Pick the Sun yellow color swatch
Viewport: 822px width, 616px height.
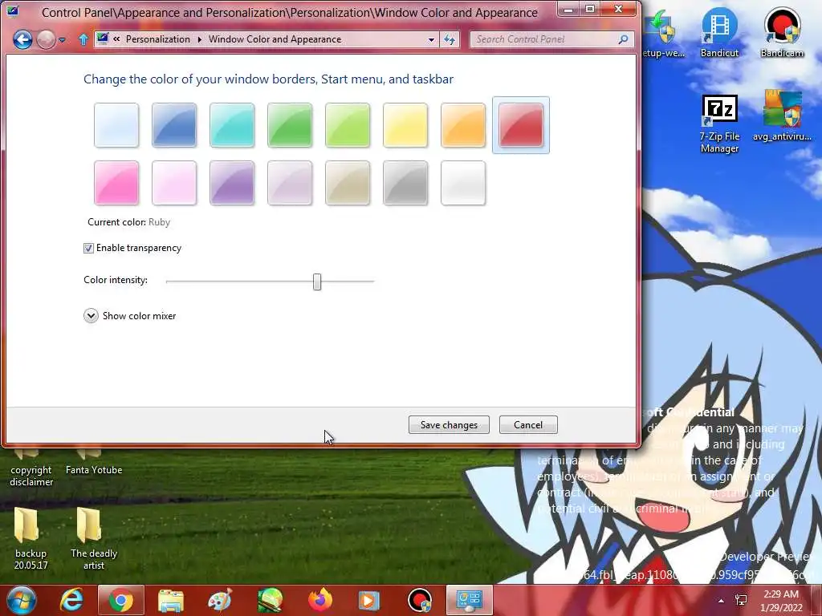[405, 125]
